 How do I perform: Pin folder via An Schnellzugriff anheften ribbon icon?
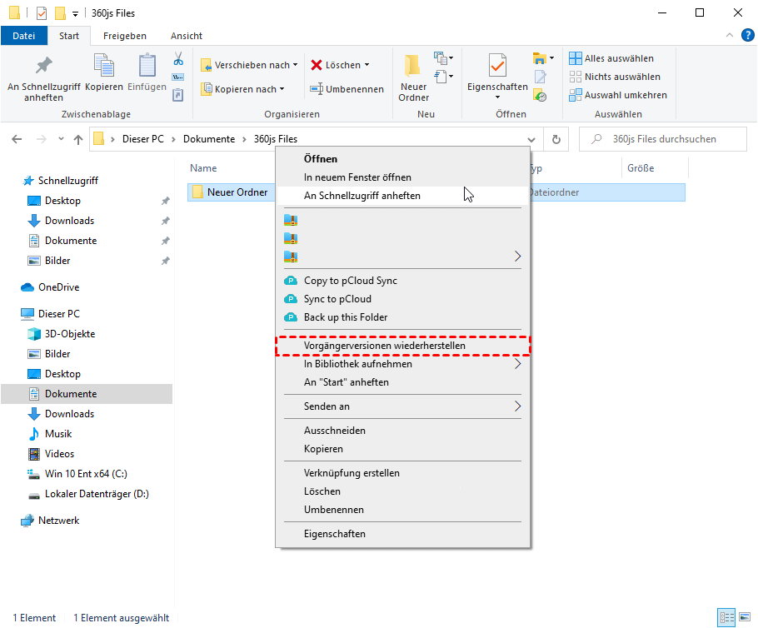click(43, 67)
